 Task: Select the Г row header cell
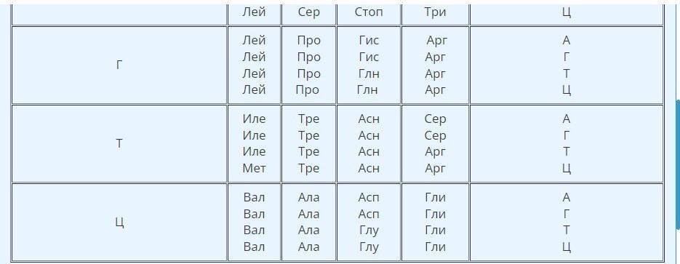tap(119, 65)
